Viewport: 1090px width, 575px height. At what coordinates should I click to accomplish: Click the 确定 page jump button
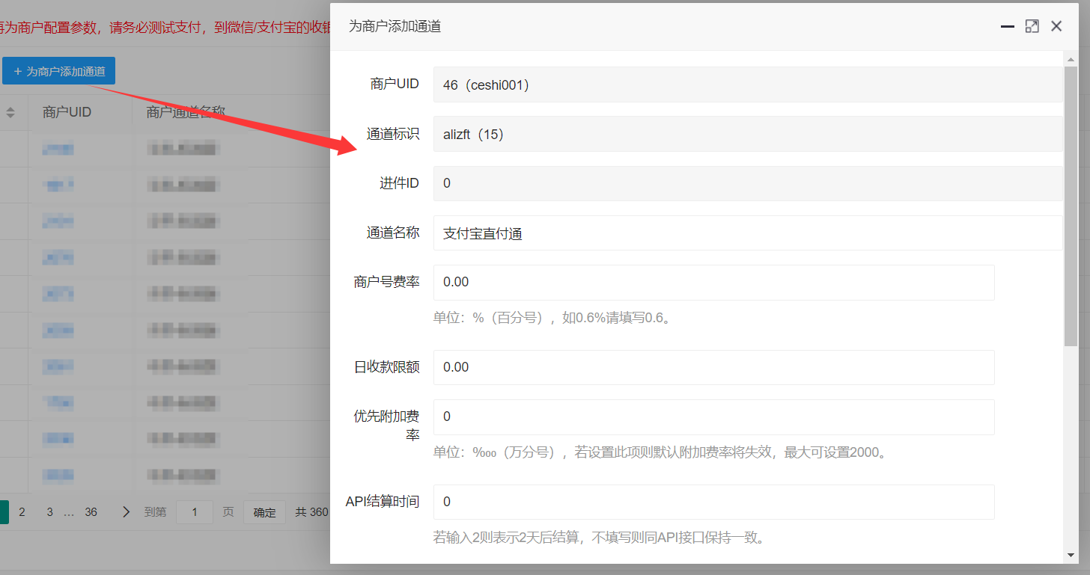(x=264, y=512)
